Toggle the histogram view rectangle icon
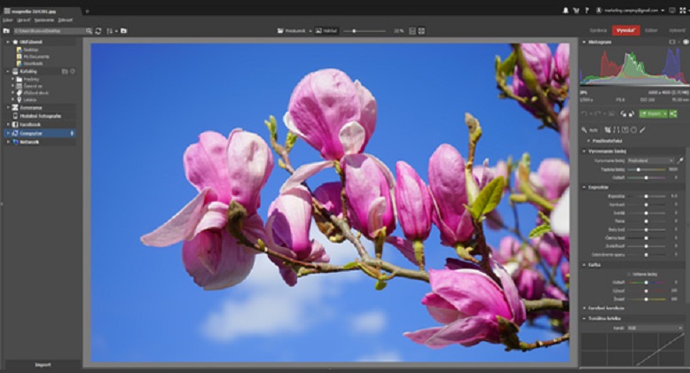Screen dimensions: 690x373 coord(672,43)
